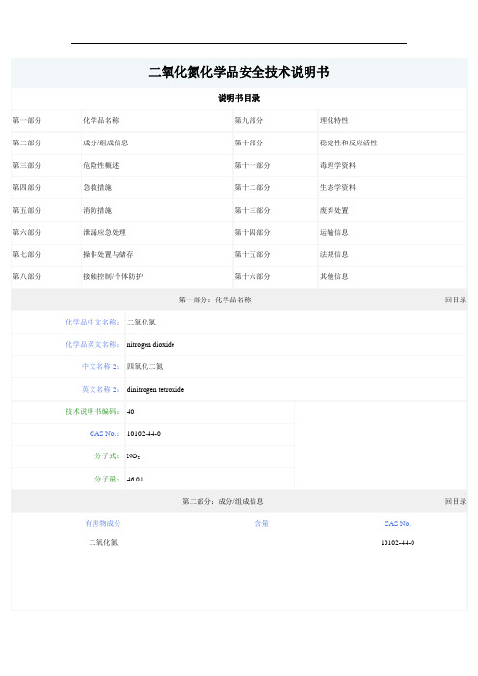This screenshot has width=478, height=676.
Task: Click CAS No. column header in section two
Action: pyautogui.click(x=397, y=524)
